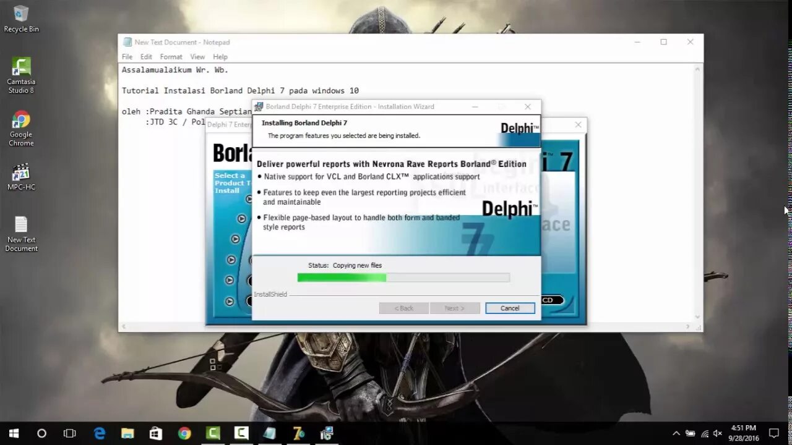Click the 'Features to keep even the largest' bullet
This screenshot has width=792, height=445.
click(x=364, y=197)
